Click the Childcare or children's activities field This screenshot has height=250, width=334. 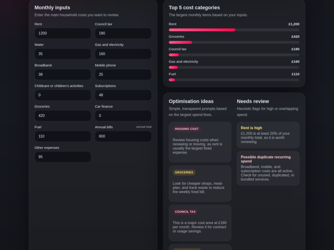click(63, 95)
